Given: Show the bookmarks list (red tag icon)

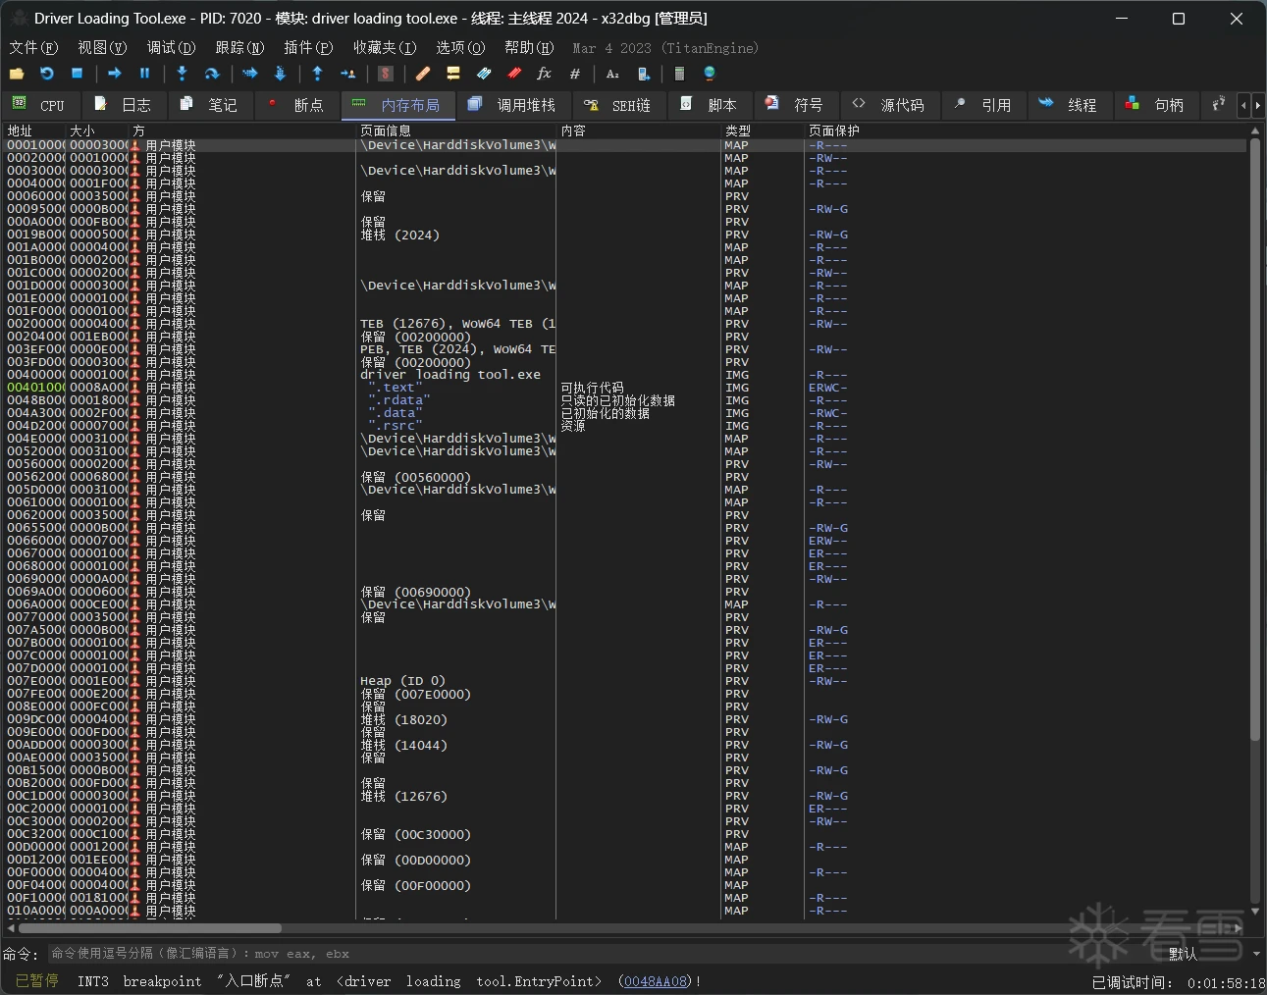Looking at the screenshot, I should click(514, 74).
